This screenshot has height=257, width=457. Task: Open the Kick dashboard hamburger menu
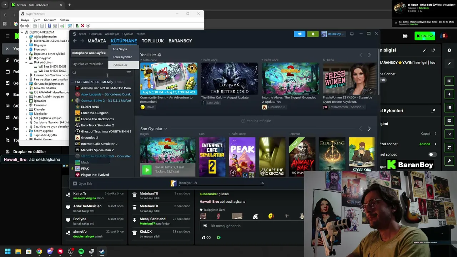click(x=7, y=36)
